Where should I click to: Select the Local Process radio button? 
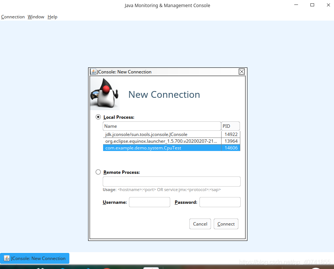coord(98,117)
